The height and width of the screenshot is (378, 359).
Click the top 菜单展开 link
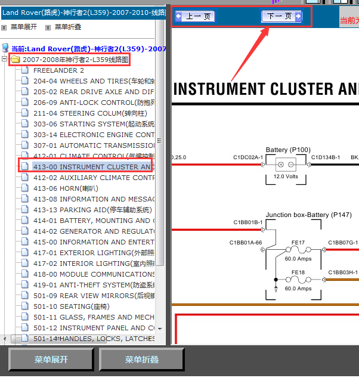[x=24, y=27]
